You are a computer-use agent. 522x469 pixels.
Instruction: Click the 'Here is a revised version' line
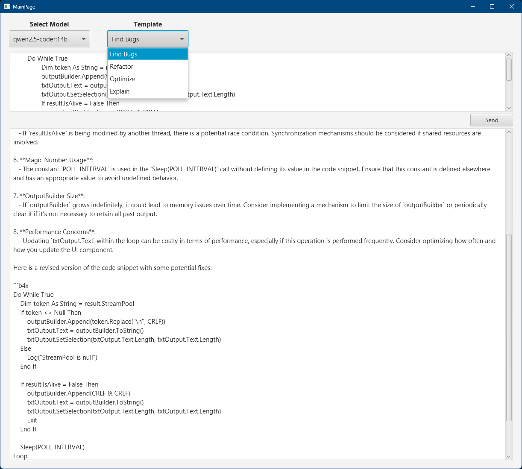[112, 268]
